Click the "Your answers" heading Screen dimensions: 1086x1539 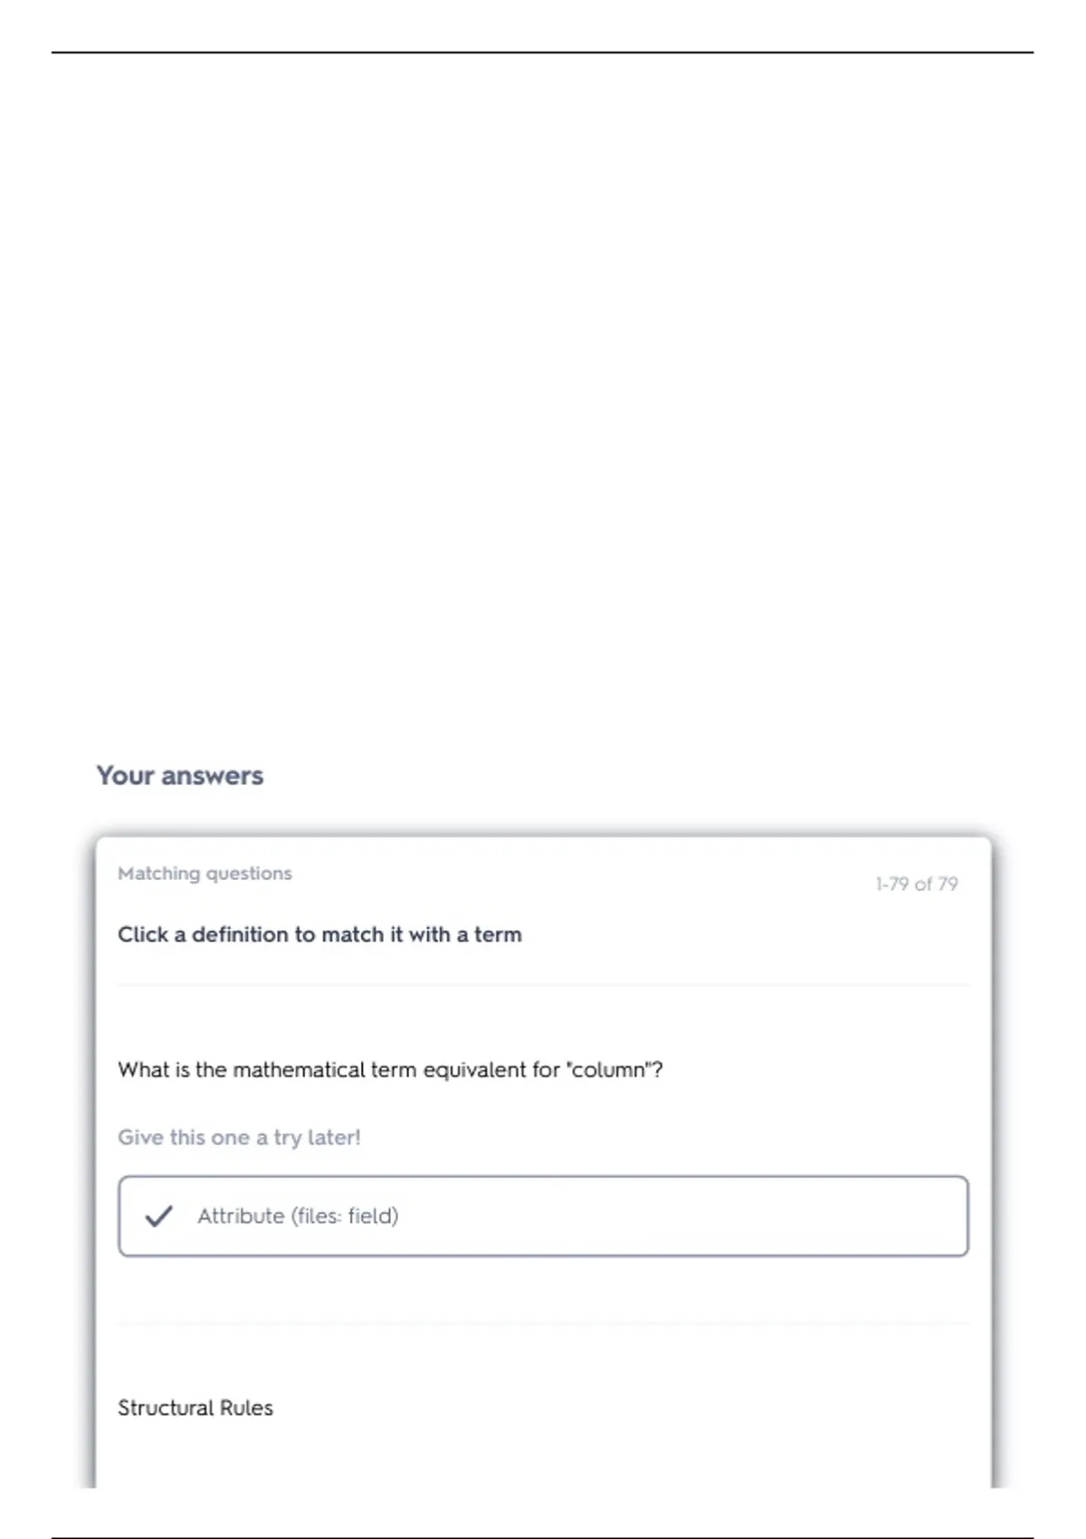(180, 776)
